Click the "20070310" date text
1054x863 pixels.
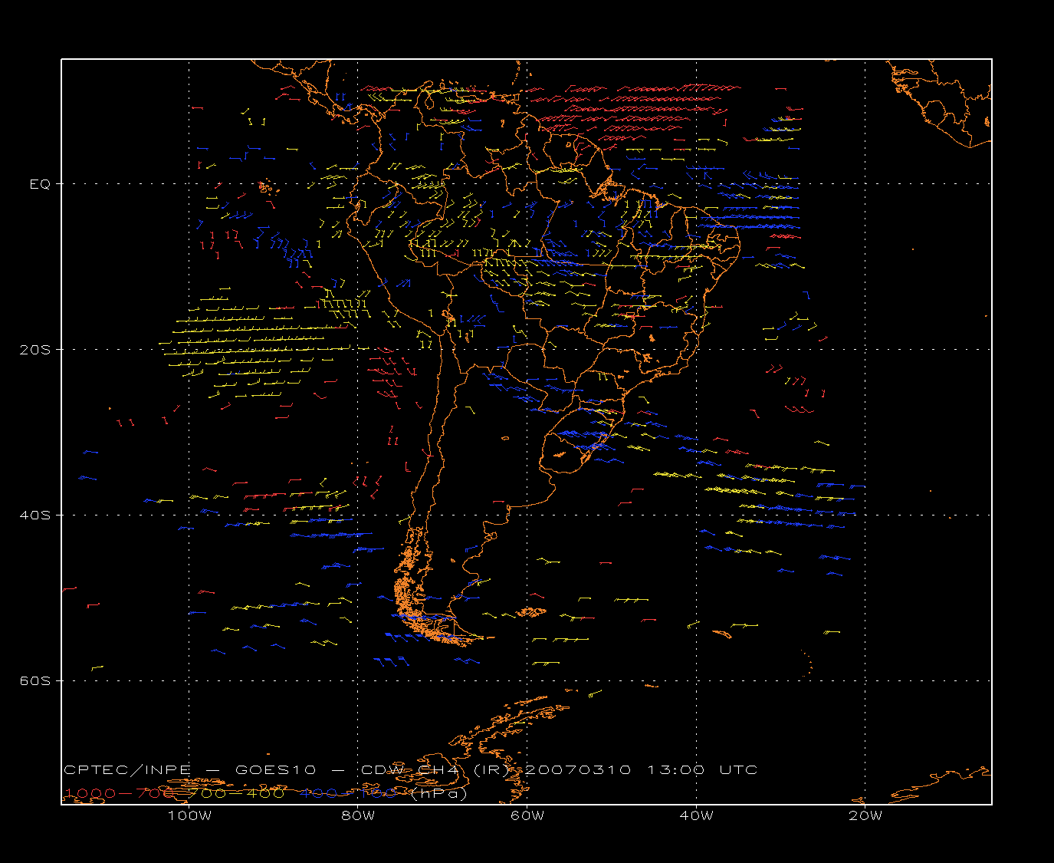(580, 769)
